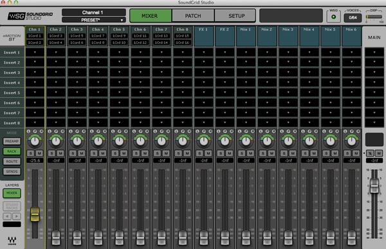386x249 pixels.
Task: Click the L pan button on Chn 1
Action: pos(28,131)
